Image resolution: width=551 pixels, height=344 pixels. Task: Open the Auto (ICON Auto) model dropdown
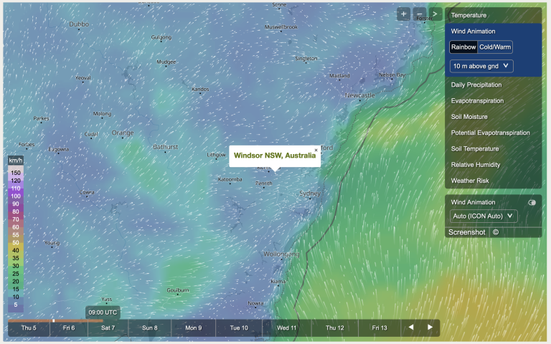484,216
